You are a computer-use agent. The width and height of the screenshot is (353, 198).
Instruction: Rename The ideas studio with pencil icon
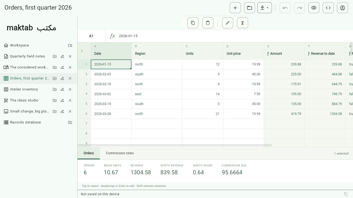point(62,100)
